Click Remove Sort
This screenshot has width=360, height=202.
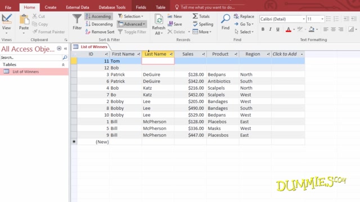click(x=100, y=32)
